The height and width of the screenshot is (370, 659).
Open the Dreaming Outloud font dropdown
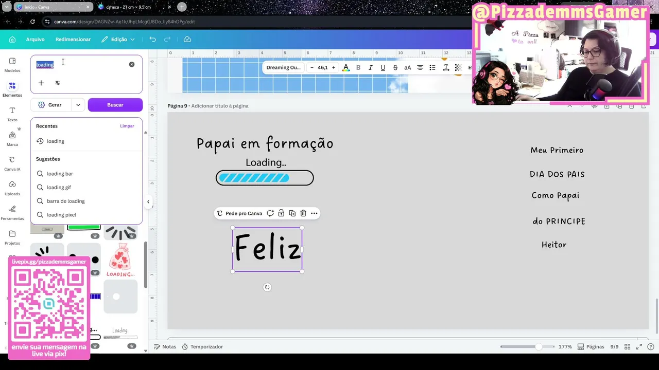click(284, 67)
